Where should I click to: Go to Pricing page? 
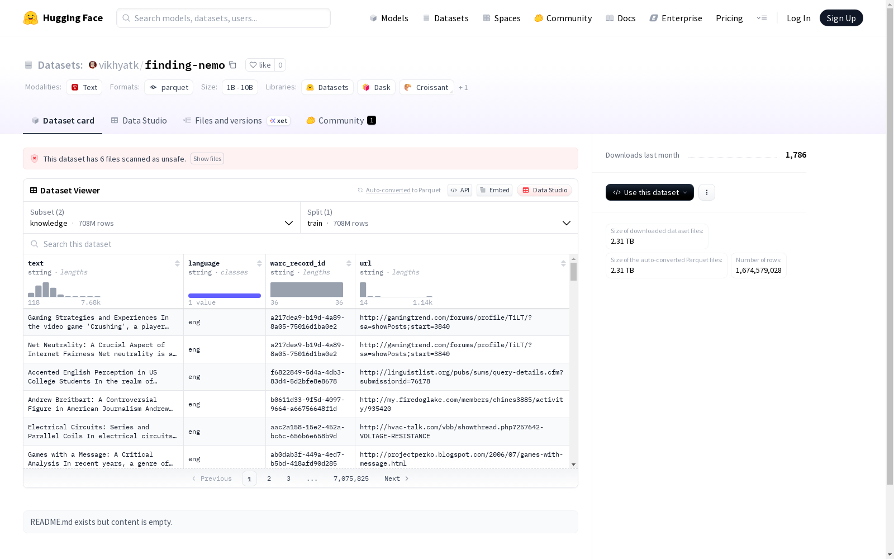(729, 18)
